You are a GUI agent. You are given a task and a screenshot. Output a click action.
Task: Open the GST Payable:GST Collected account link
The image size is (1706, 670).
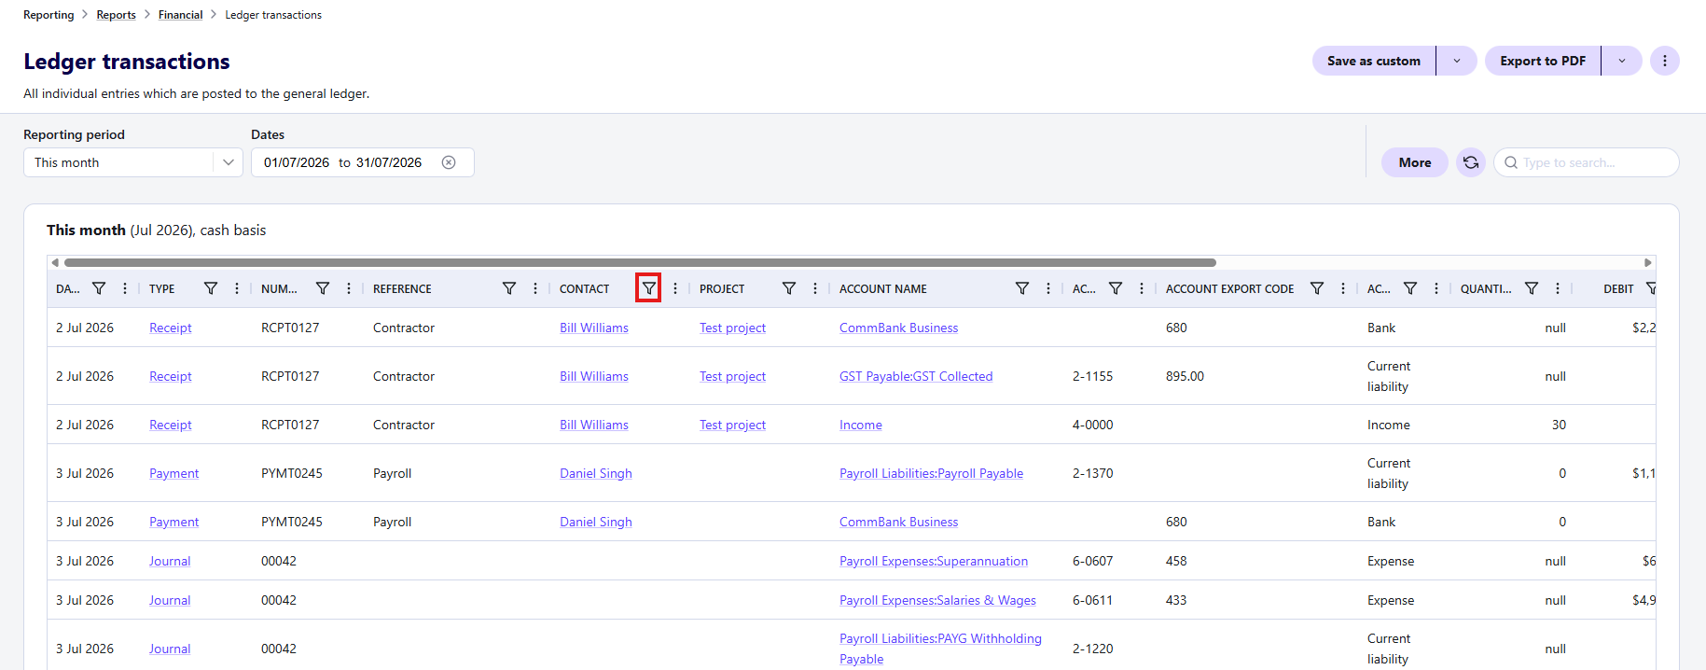coord(916,376)
